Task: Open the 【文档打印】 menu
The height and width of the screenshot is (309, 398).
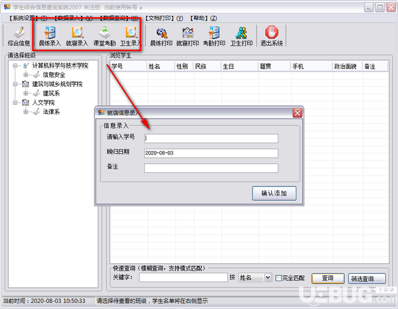Action: [163, 18]
